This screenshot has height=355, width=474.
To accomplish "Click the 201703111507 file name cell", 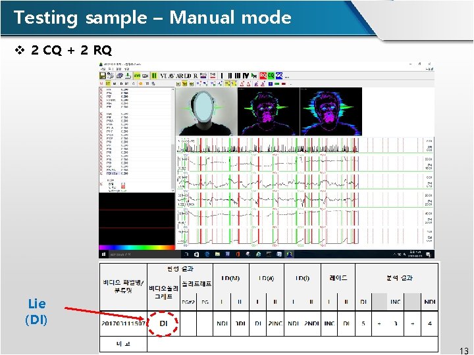I will click(x=123, y=323).
